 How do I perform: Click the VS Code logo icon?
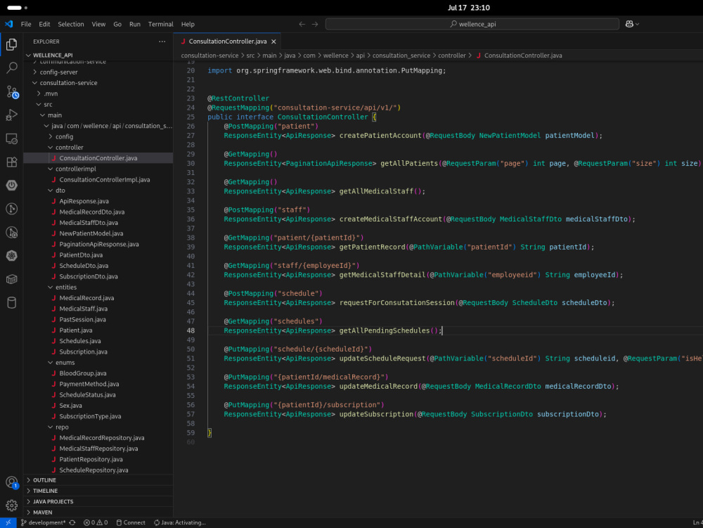coord(9,24)
